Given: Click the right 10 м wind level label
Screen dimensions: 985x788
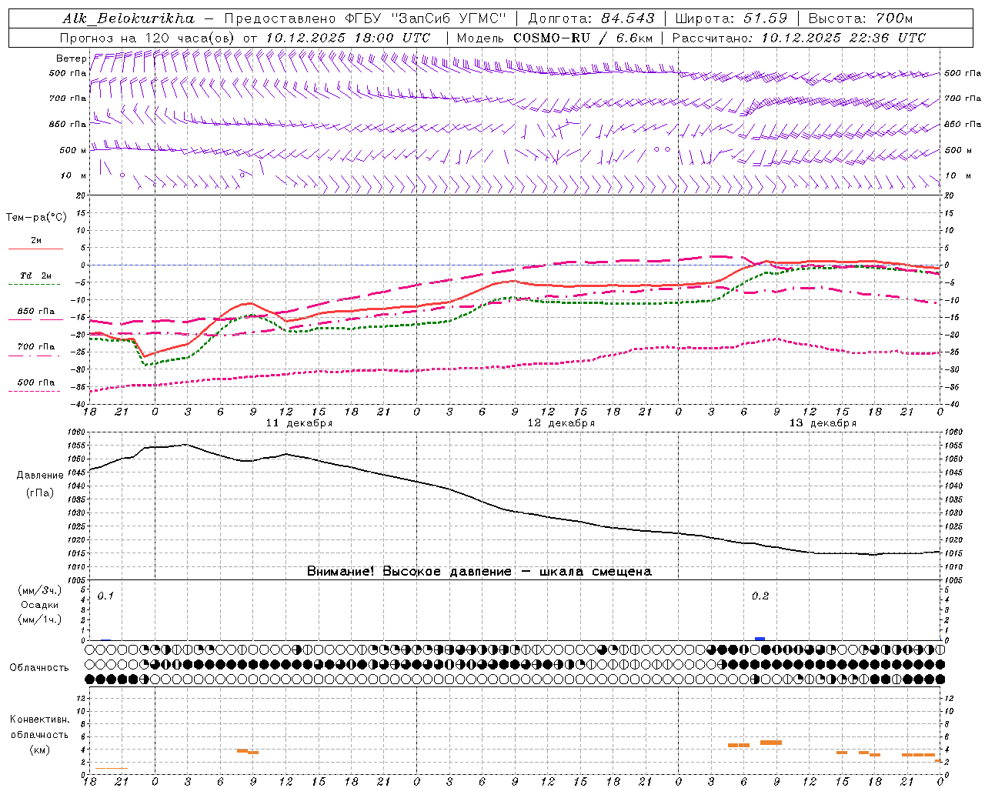Looking at the screenshot, I should [x=957, y=175].
